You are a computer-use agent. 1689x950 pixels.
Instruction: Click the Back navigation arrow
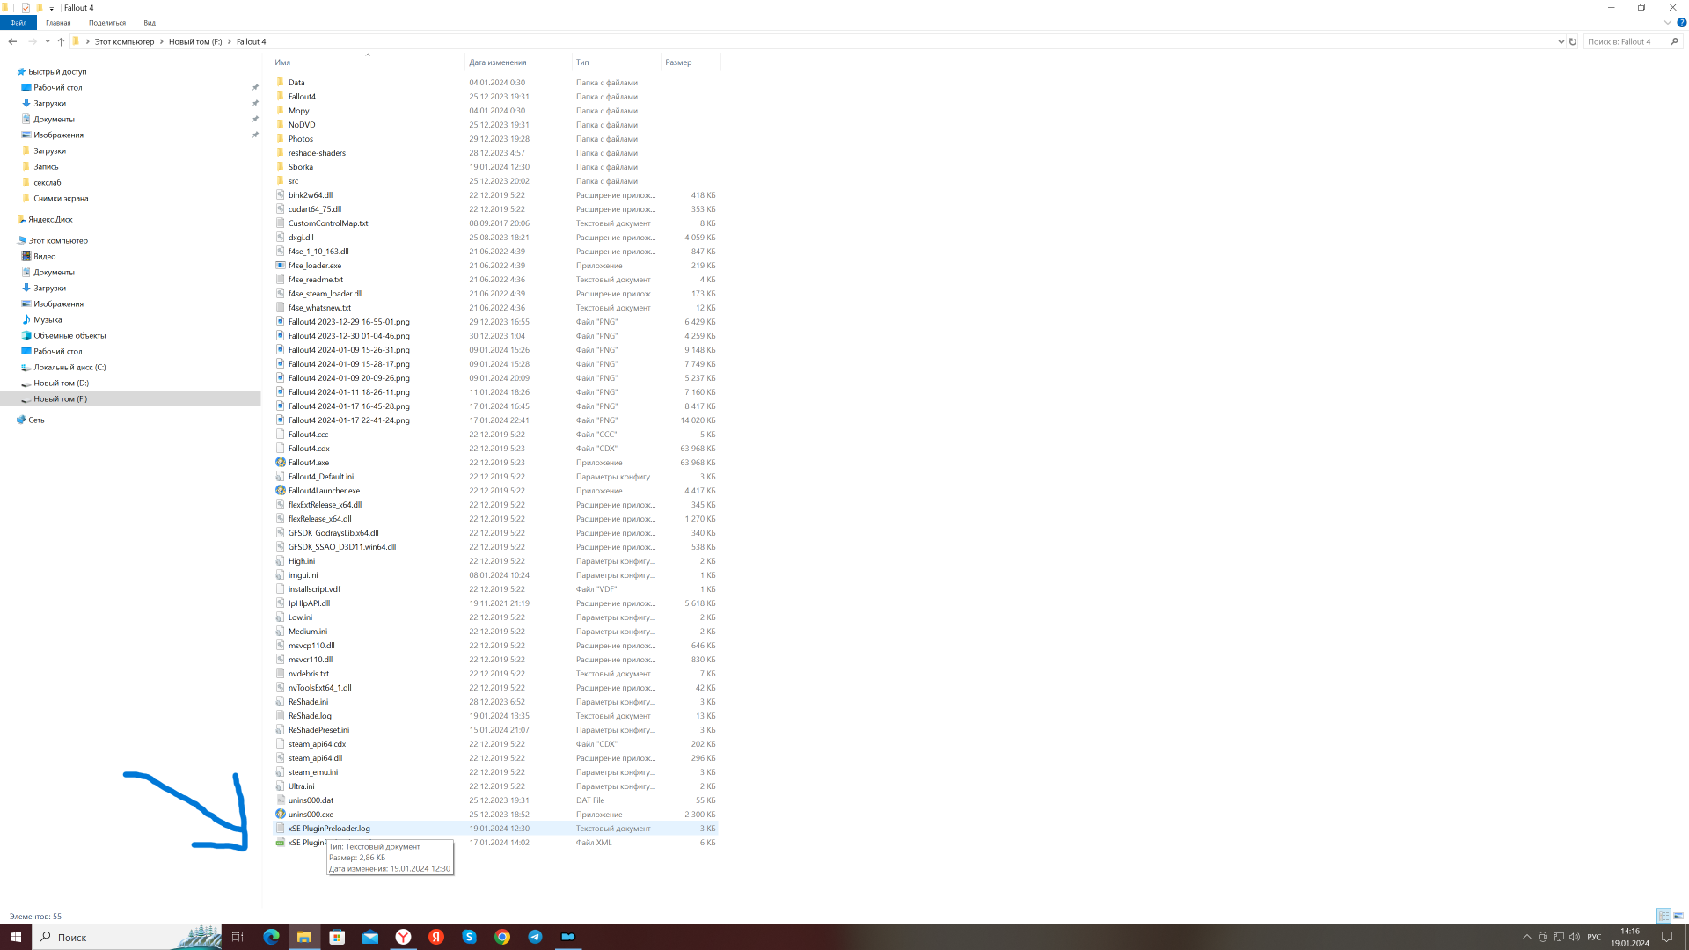coord(12,41)
